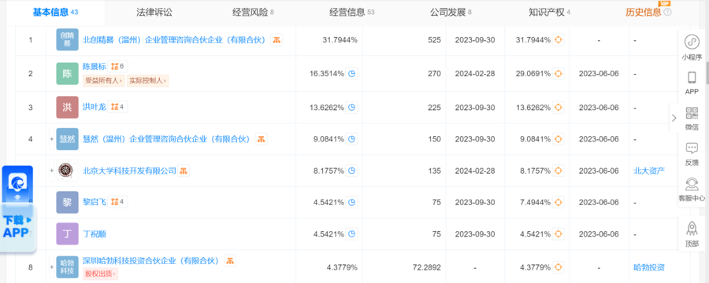Viewport: 709px width, 283px height.
Task: Click target icon next to 7.4944%
Action: tap(559, 202)
